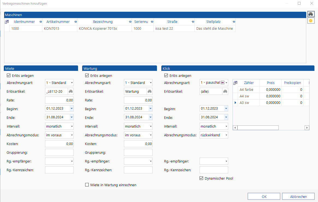Uncheck Erlös anlegen under Miete
The image size is (318, 202).
pyautogui.click(x=8, y=75)
